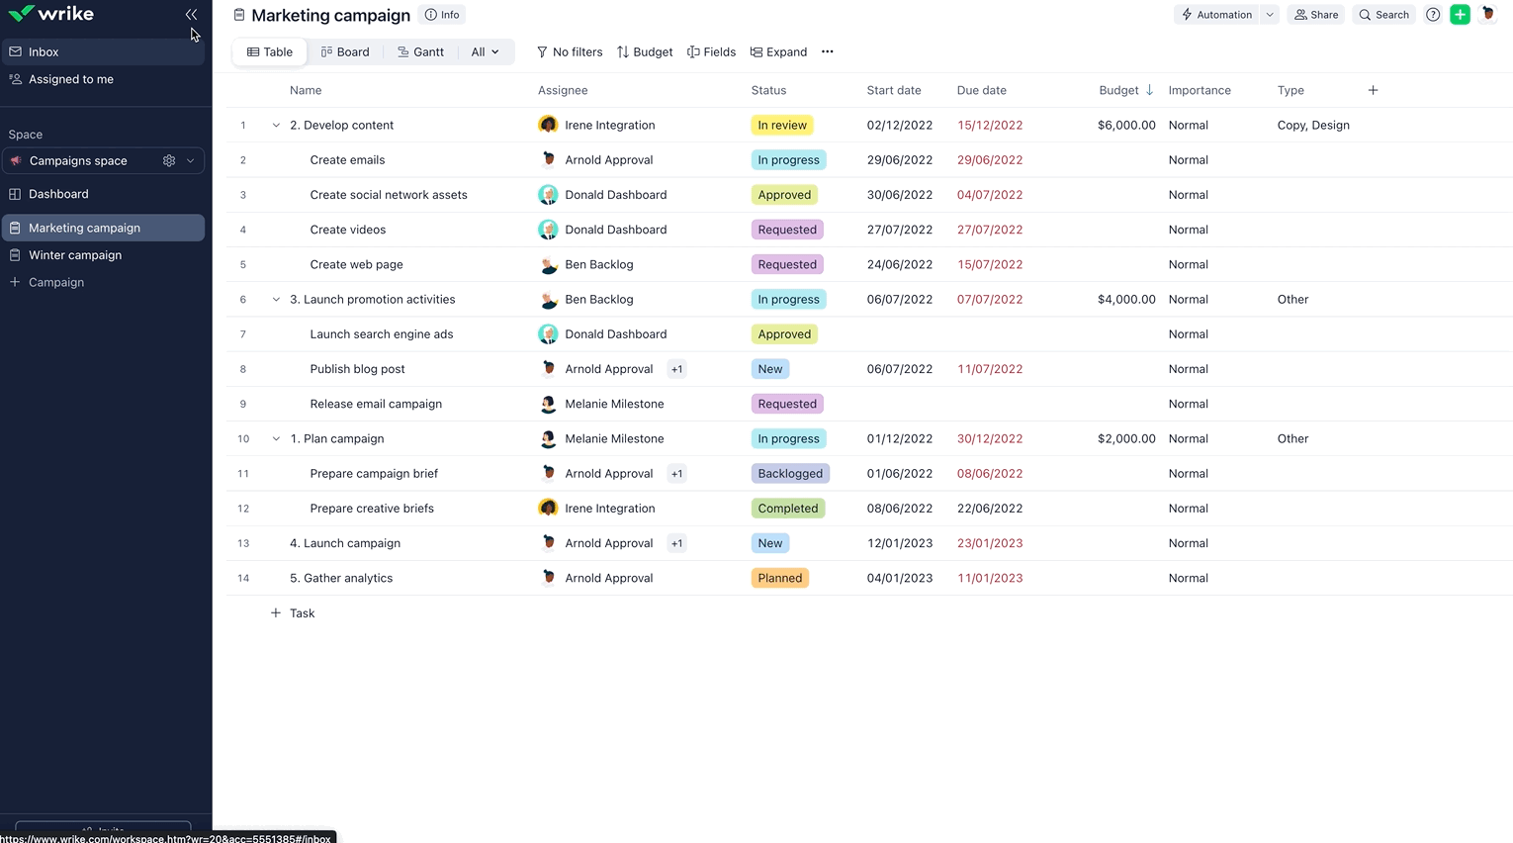Collapse 3. Launch promotion activities row
The width and height of the screenshot is (1513, 843).
coord(276,300)
